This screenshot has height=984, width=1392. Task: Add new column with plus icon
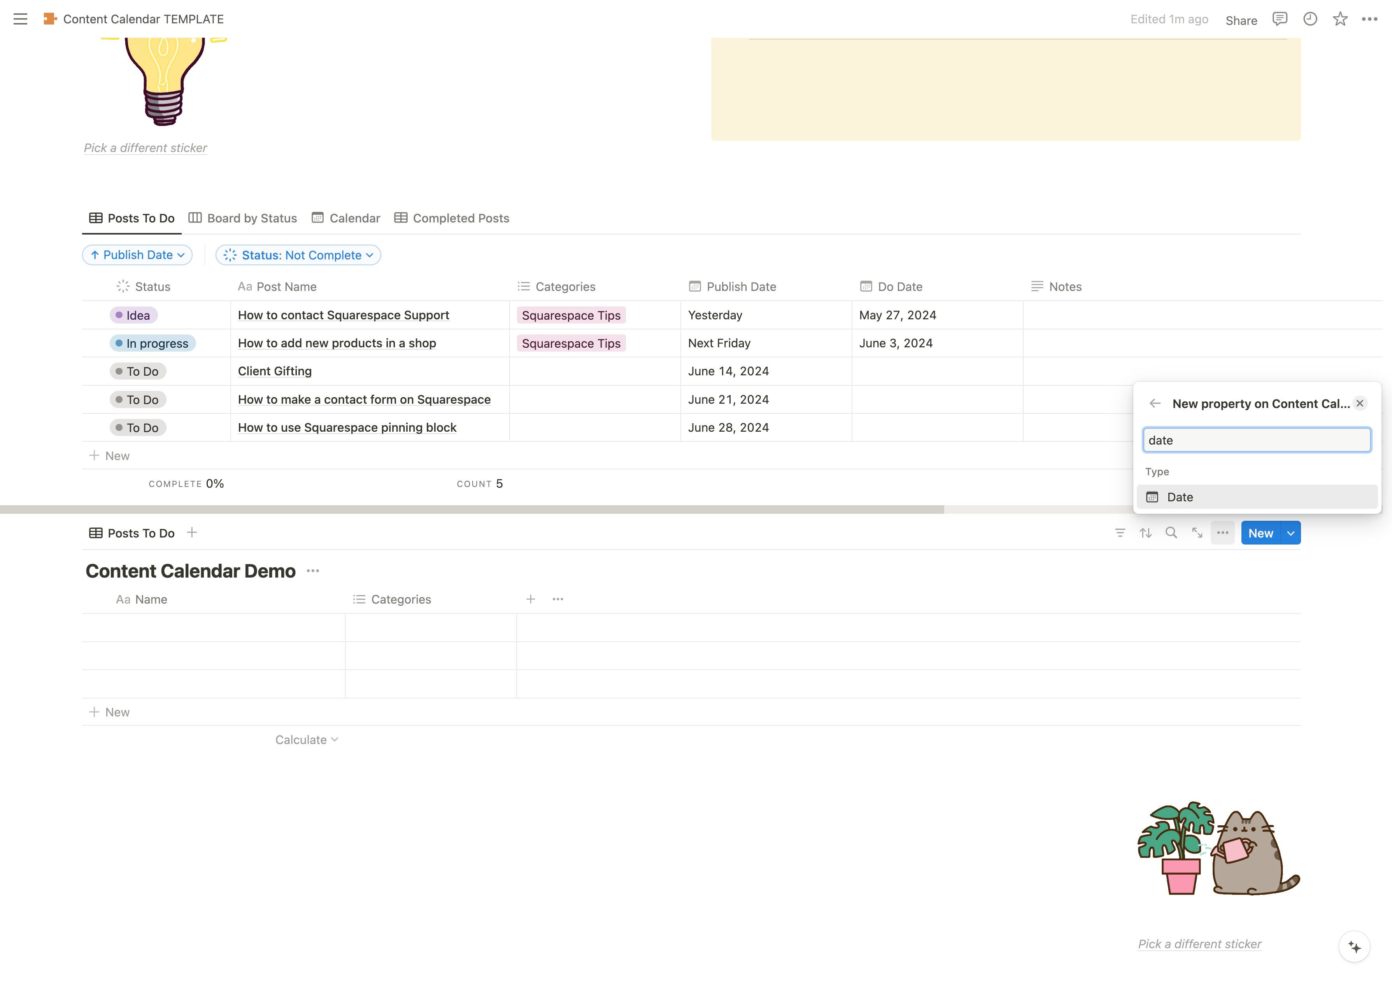point(531,599)
